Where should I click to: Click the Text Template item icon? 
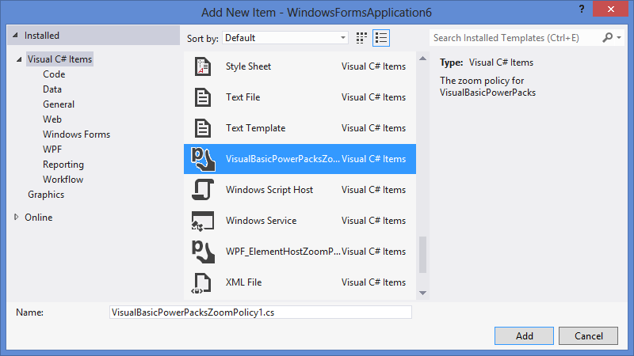pos(202,128)
